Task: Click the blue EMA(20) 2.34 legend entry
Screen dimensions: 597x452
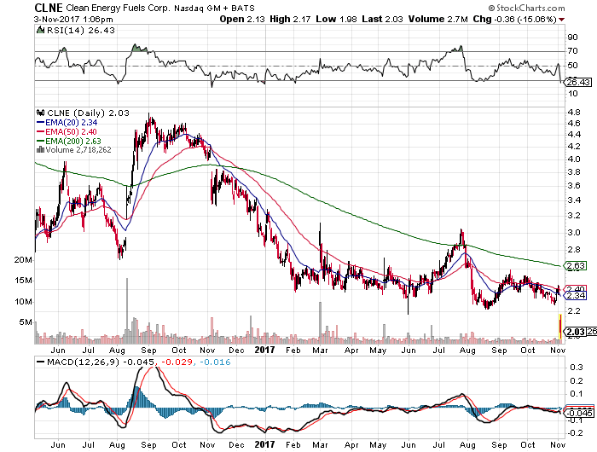Action: coord(67,122)
